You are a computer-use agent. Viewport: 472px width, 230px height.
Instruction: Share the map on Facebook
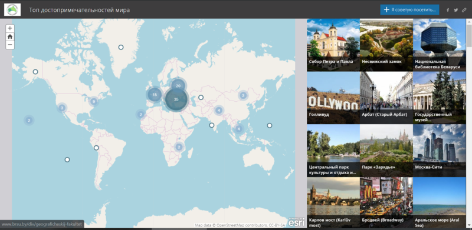pos(448,10)
